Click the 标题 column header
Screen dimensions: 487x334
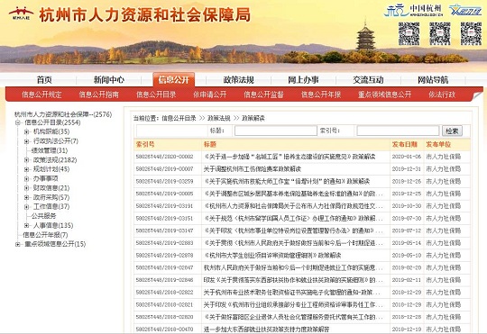point(209,144)
